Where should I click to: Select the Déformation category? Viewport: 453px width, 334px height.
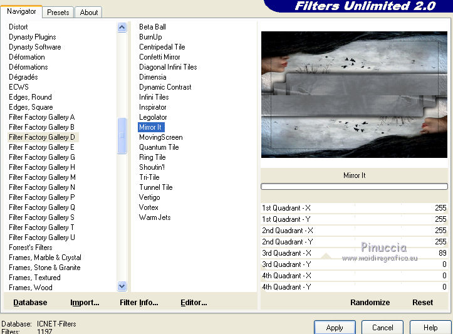[x=27, y=57]
